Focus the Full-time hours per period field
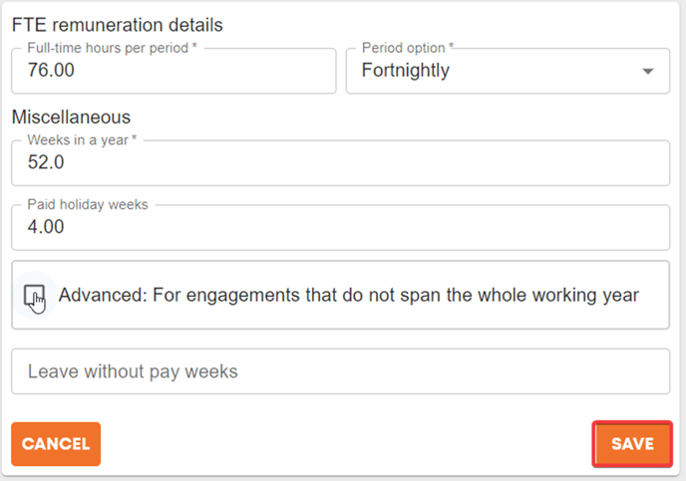The height and width of the screenshot is (481, 686). point(173,71)
